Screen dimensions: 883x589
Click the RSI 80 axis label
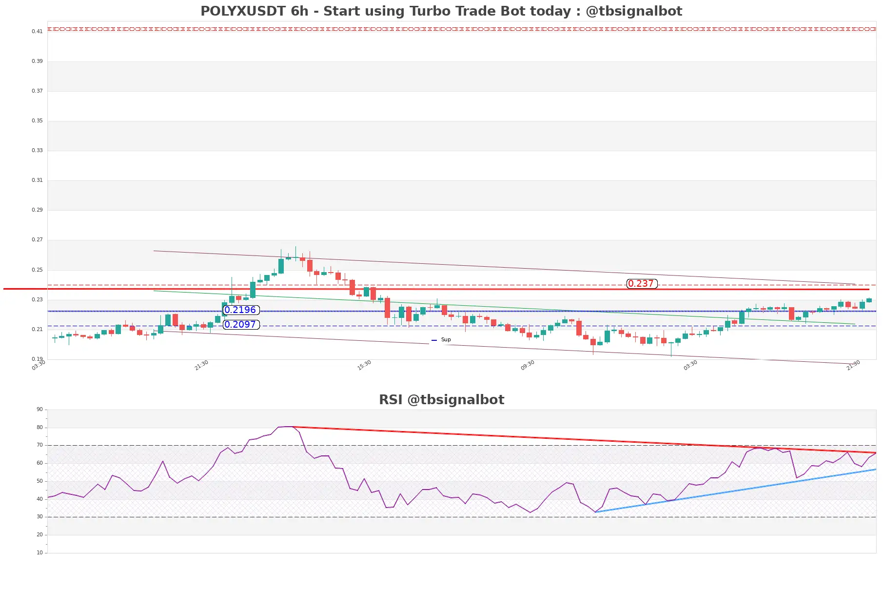click(x=39, y=427)
